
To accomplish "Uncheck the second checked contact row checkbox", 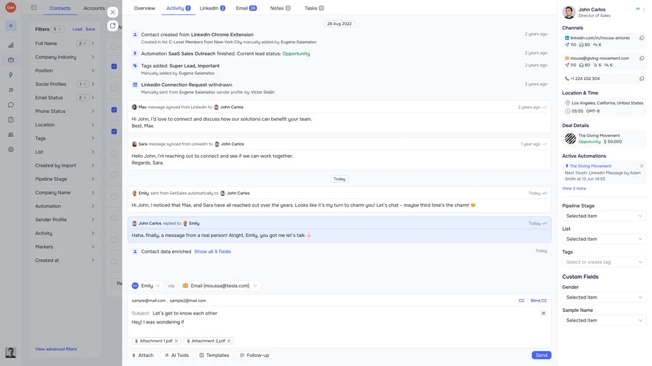I will click(114, 109).
